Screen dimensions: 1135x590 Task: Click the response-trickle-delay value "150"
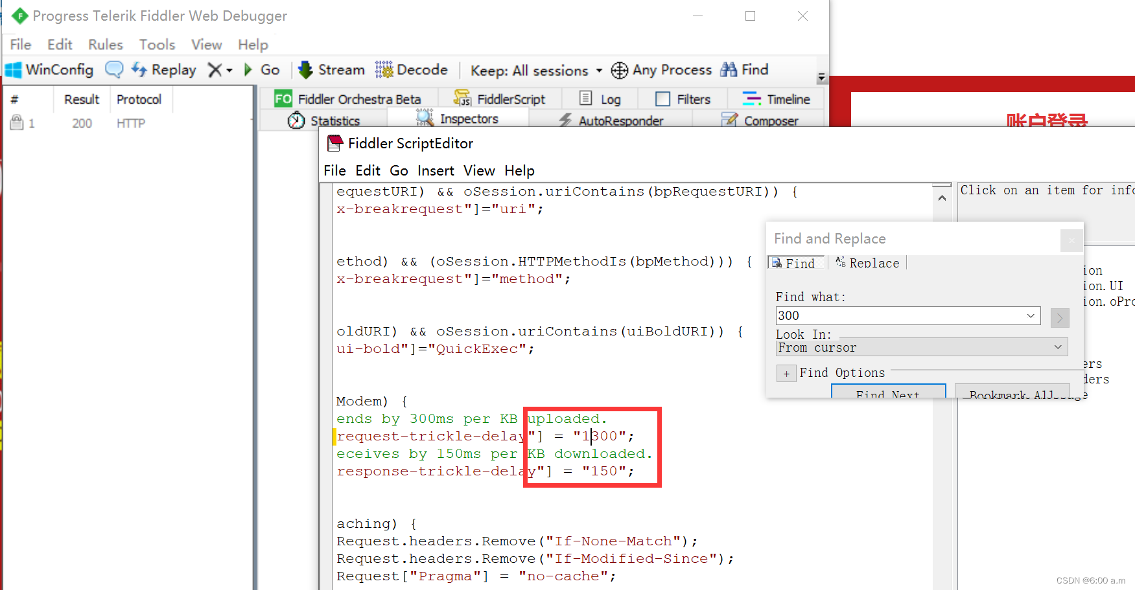(604, 471)
